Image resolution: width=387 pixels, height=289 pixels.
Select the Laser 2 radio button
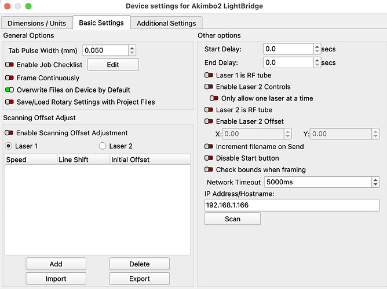[x=103, y=146]
